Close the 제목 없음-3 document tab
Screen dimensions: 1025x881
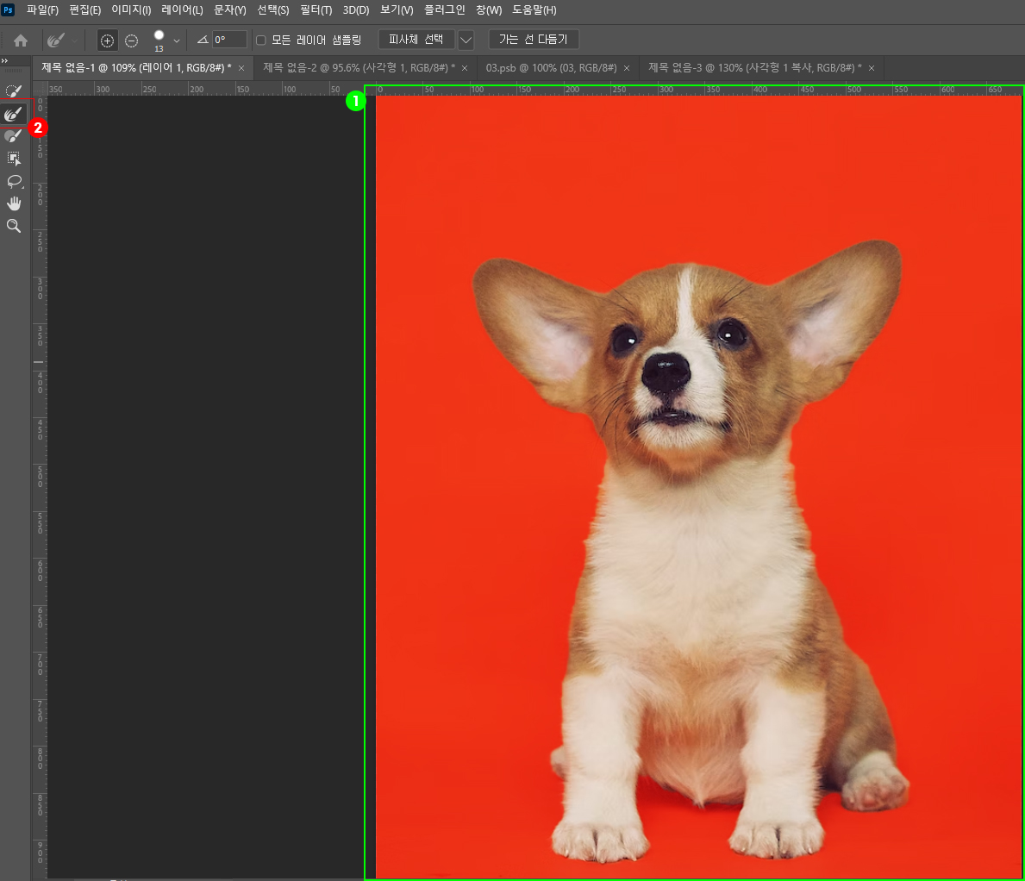(872, 68)
